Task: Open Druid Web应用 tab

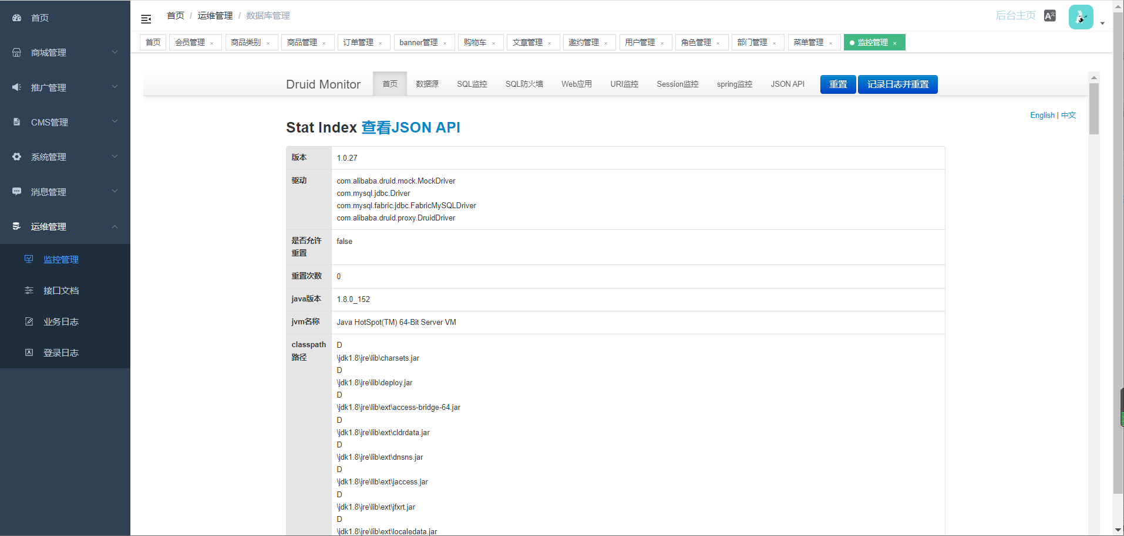Action: point(577,84)
